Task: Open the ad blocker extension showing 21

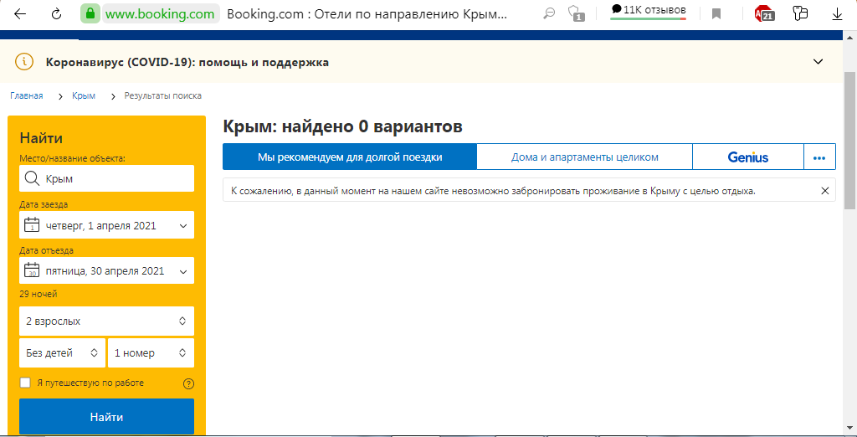Action: (764, 13)
